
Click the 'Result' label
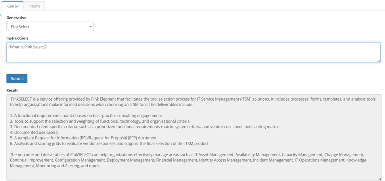click(12, 90)
